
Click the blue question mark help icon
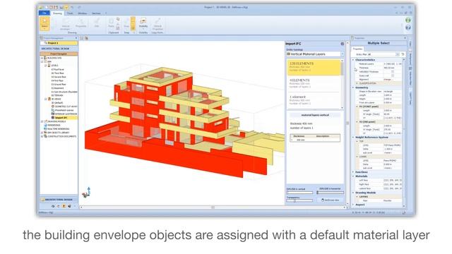click(x=408, y=28)
